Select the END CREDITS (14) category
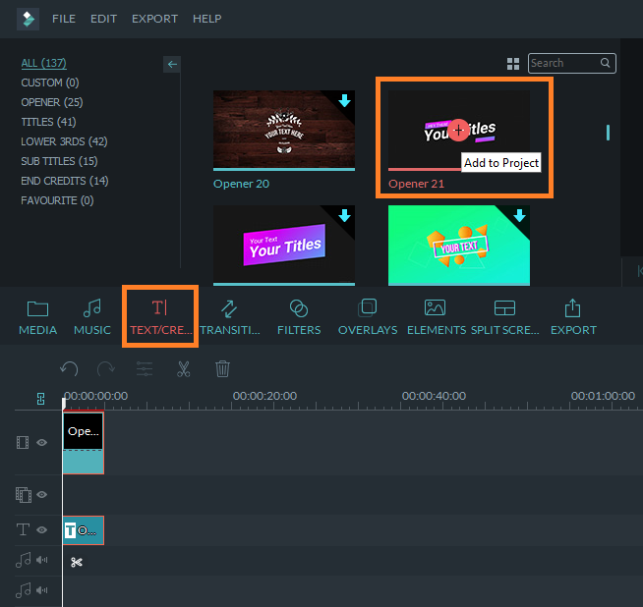 click(65, 181)
